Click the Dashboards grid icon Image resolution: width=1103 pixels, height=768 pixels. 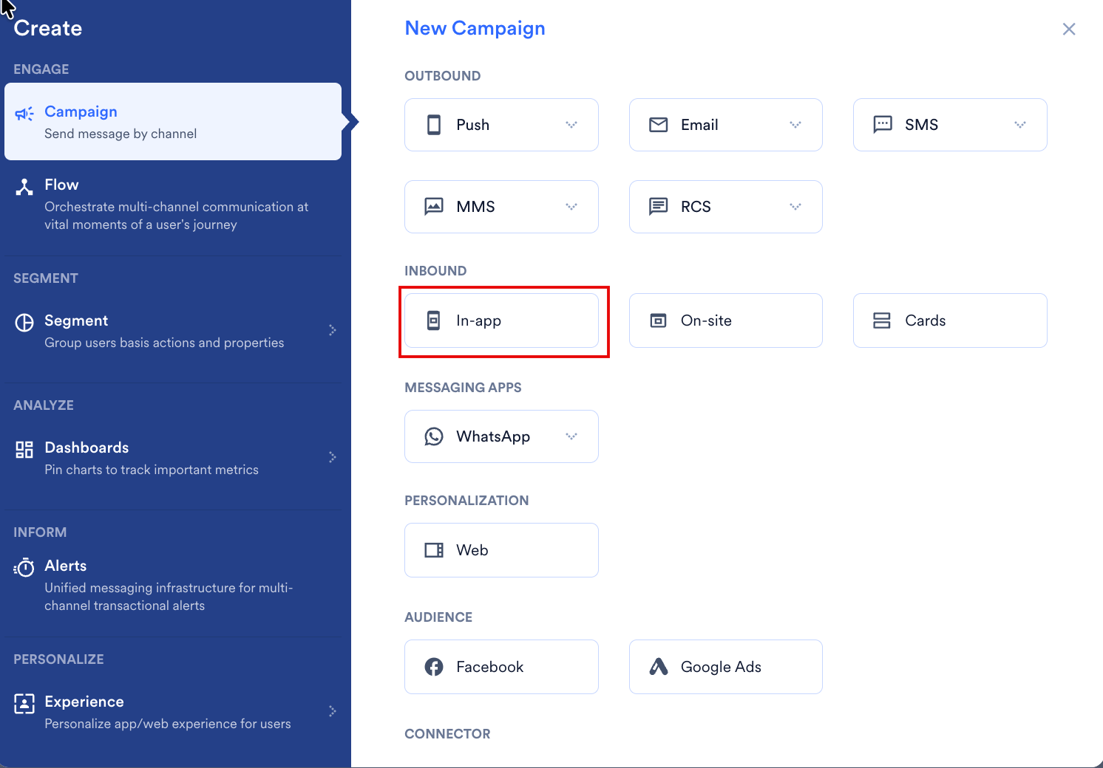[x=24, y=450]
